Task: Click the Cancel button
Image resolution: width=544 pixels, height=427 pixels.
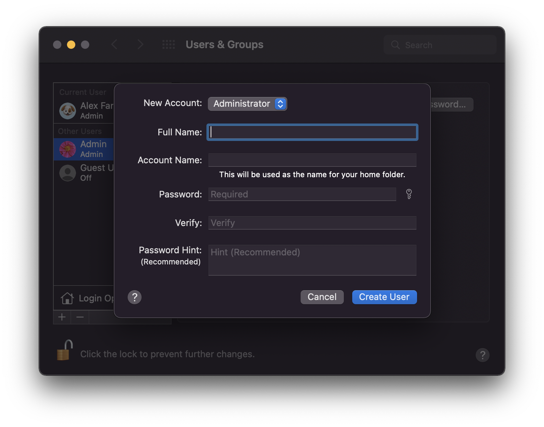Action: [x=322, y=297]
